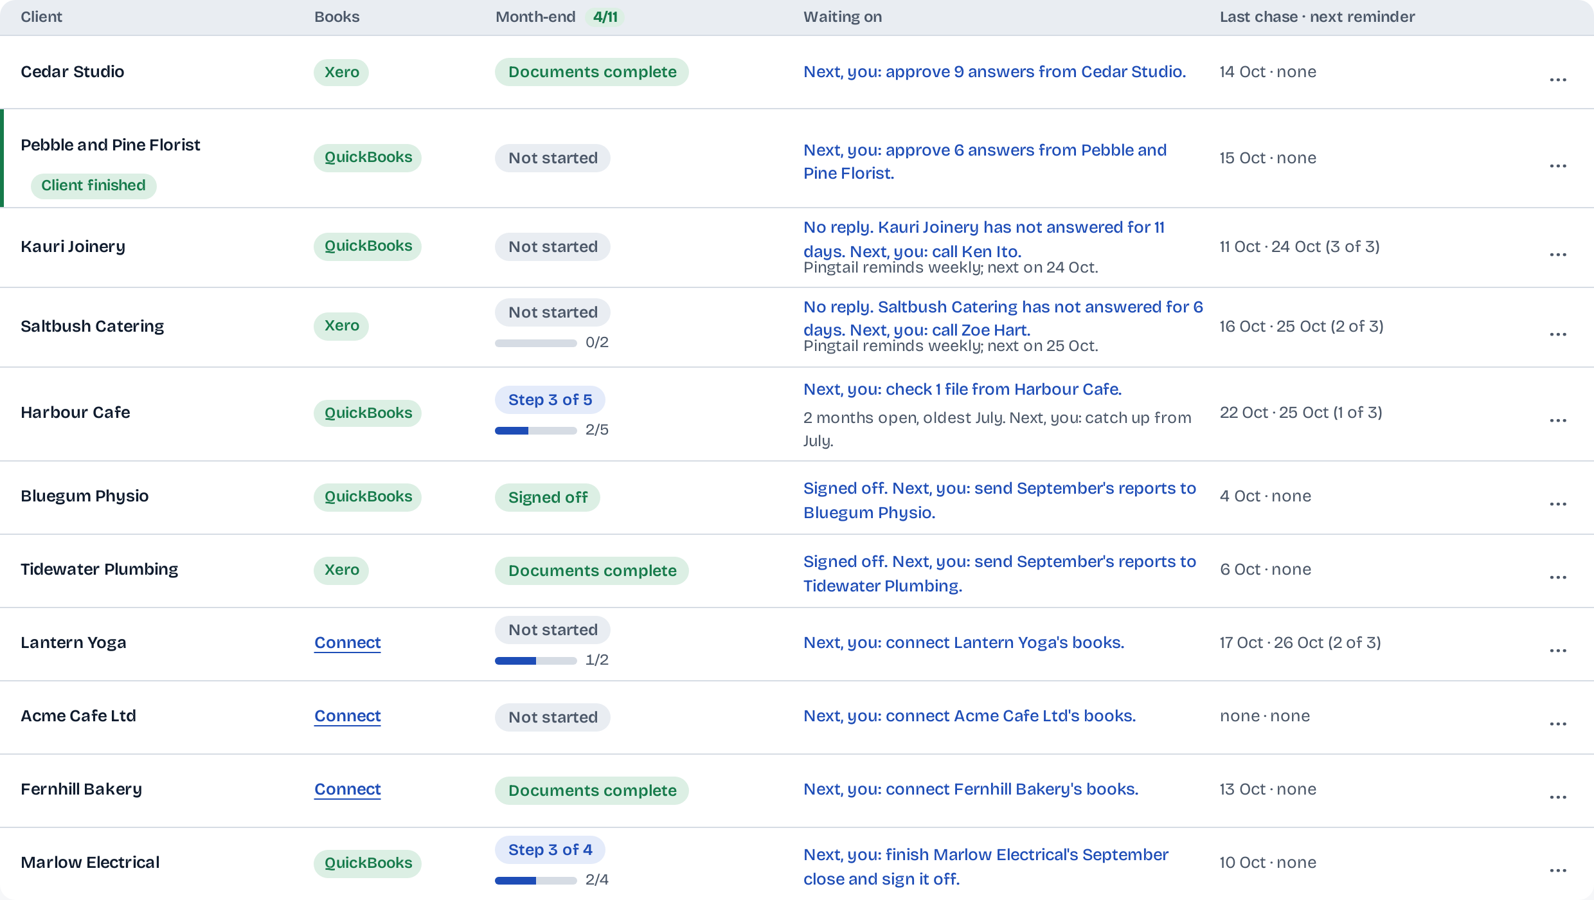The width and height of the screenshot is (1594, 900).
Task: Open 'approve 9 answers from Cedar Studio' link
Action: click(995, 72)
